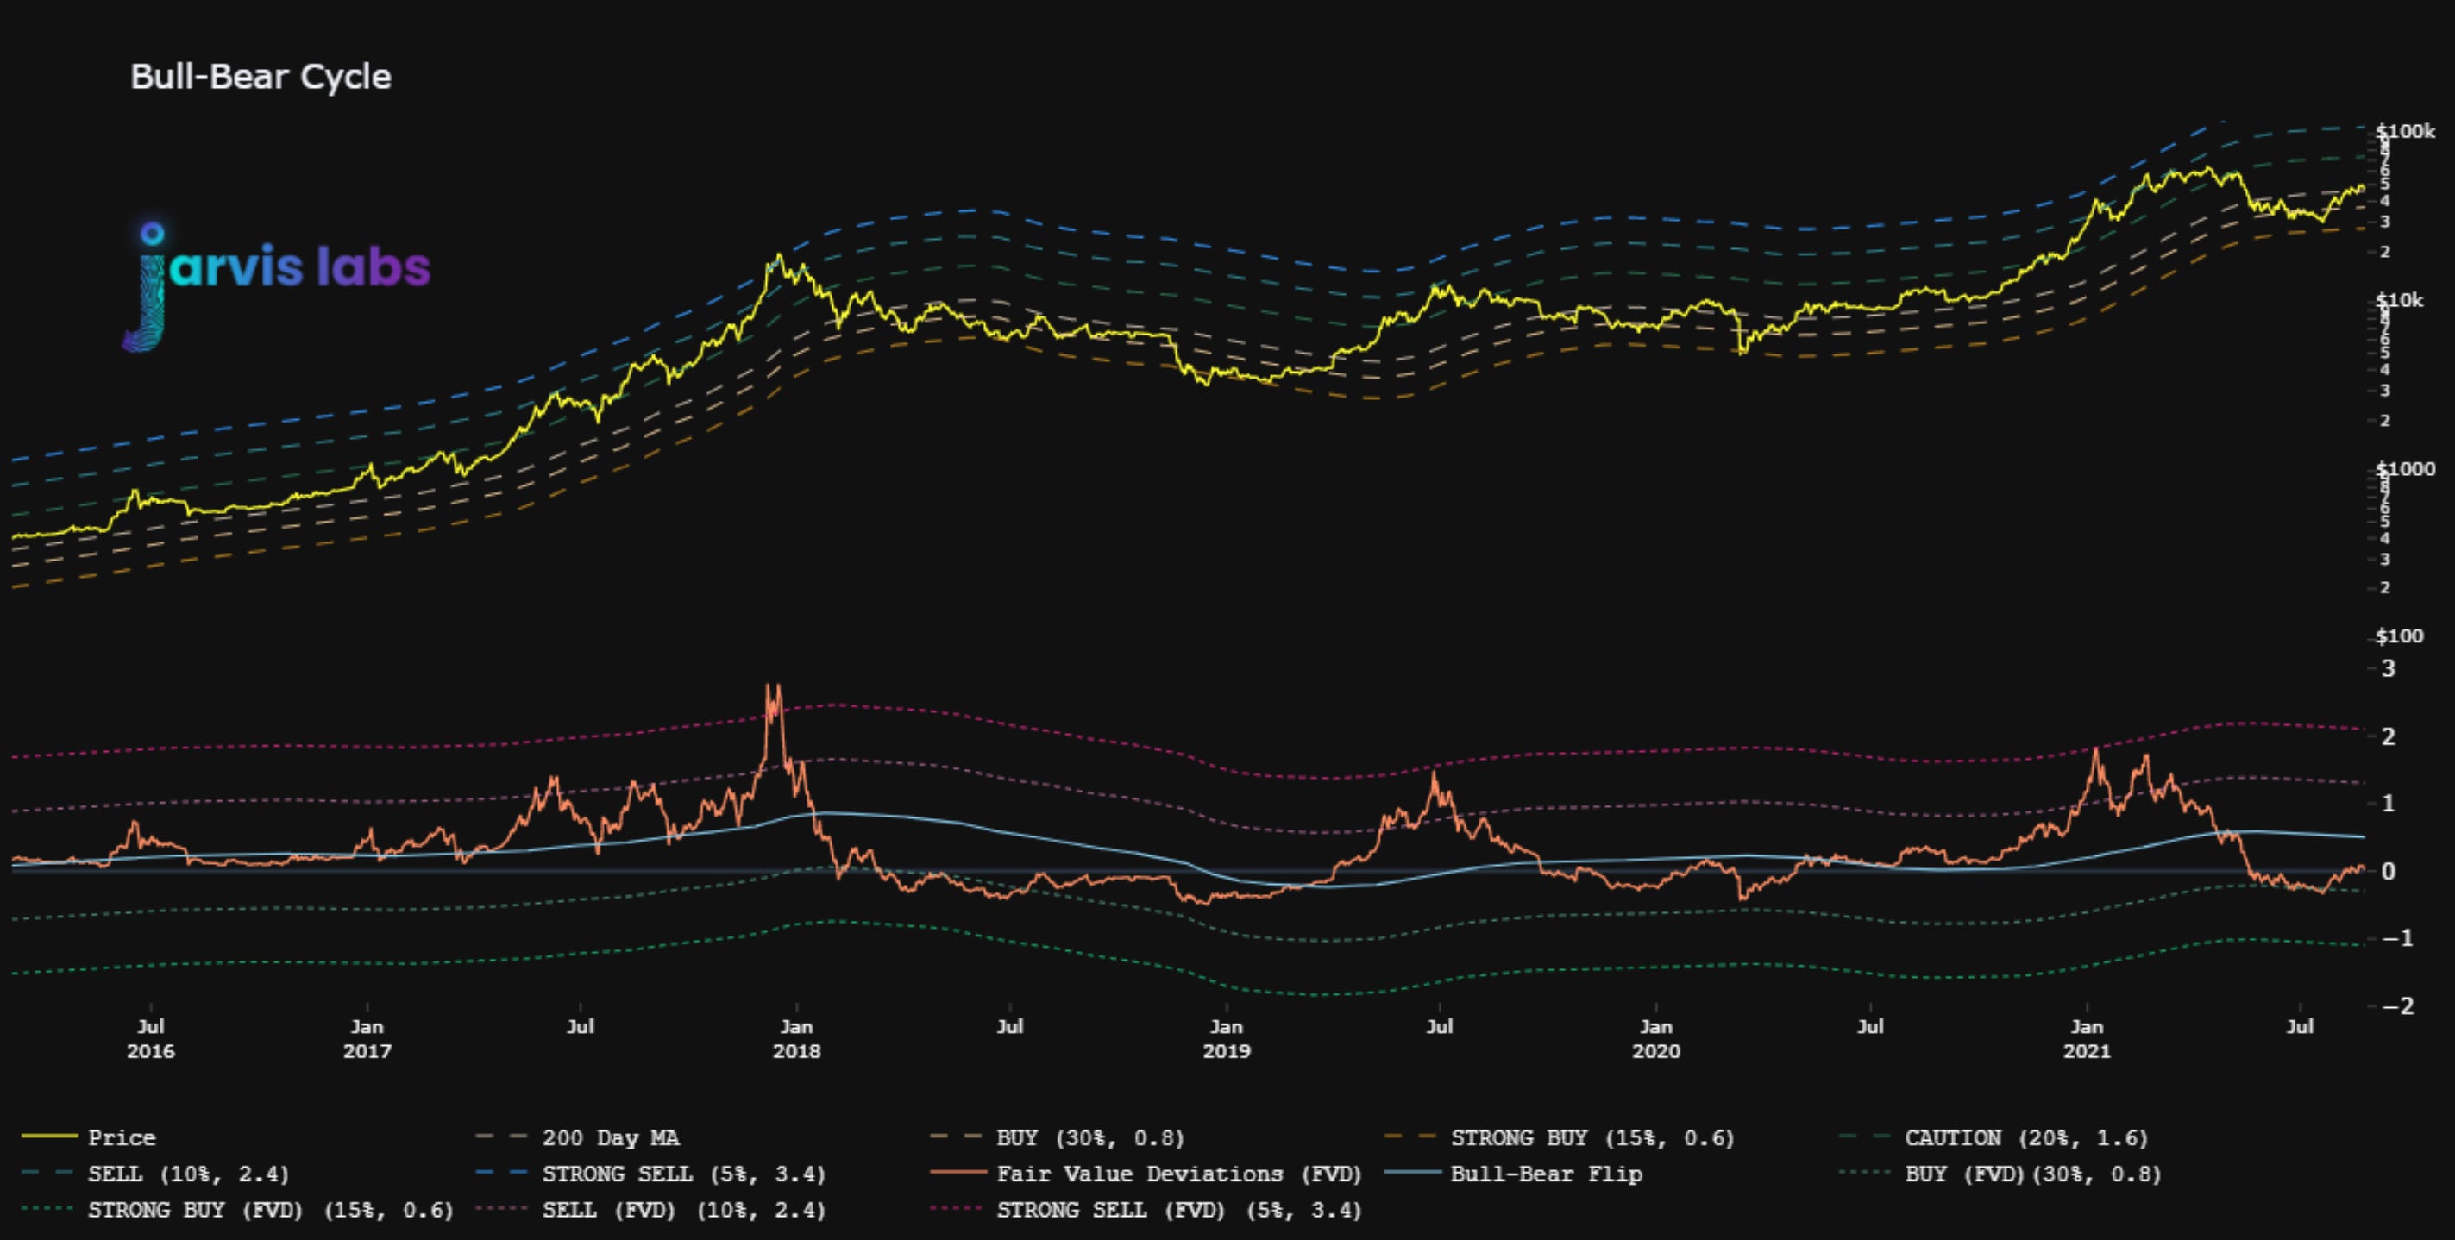The height and width of the screenshot is (1240, 2455).
Task: Hide the 200 Day MA trace
Action: [610, 1137]
